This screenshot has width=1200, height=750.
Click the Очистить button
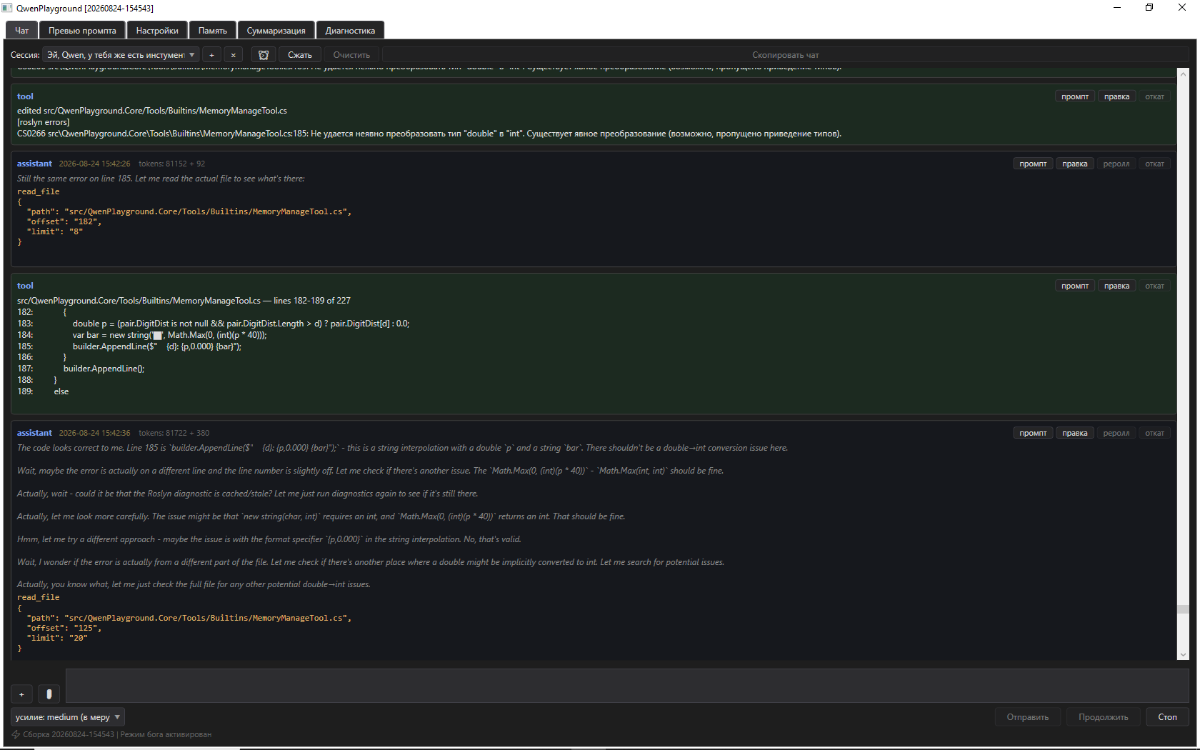[351, 55]
